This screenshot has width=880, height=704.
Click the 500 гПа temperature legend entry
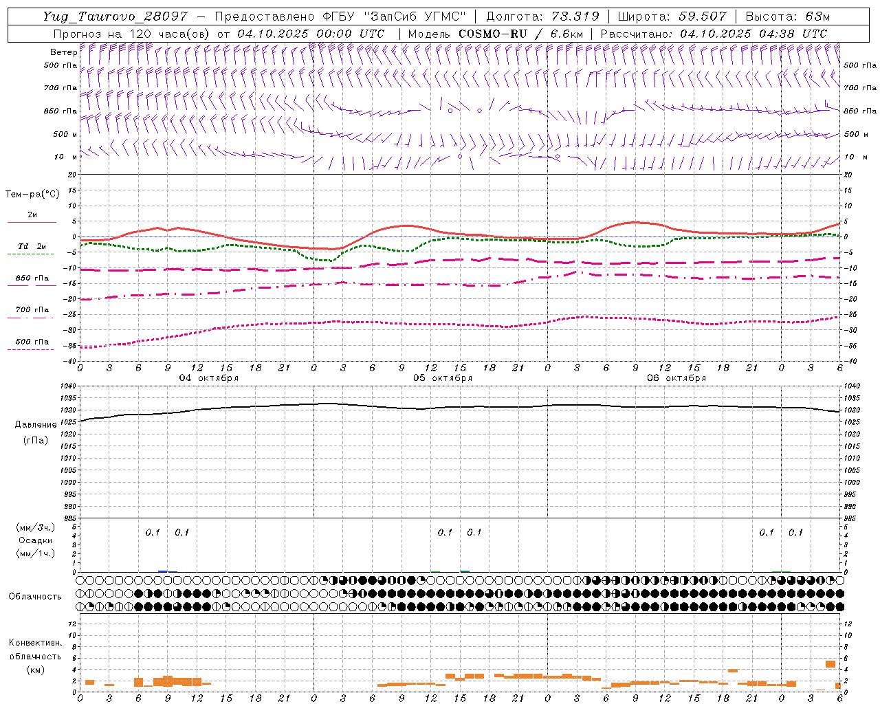(32, 342)
